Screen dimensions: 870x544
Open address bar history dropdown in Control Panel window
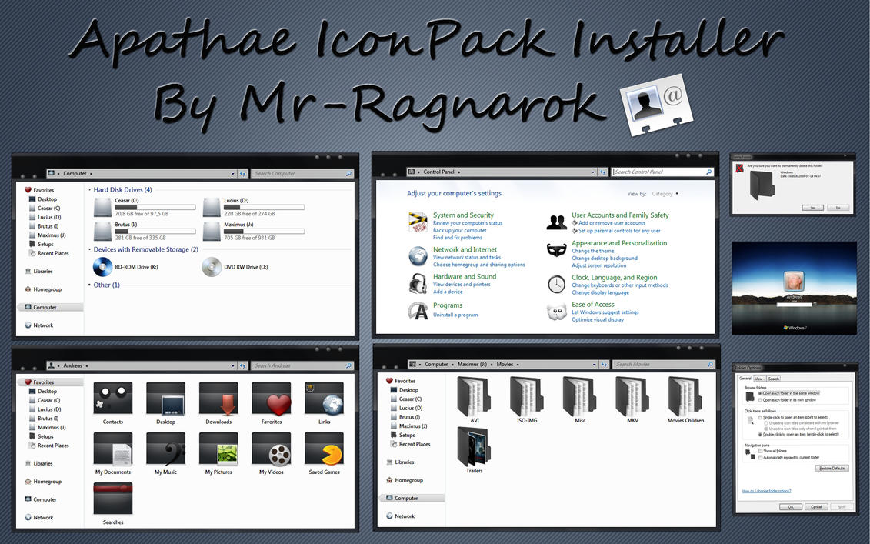(x=593, y=172)
